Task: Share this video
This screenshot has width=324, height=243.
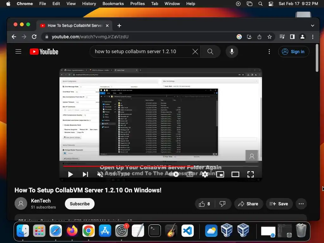Action: (248, 204)
